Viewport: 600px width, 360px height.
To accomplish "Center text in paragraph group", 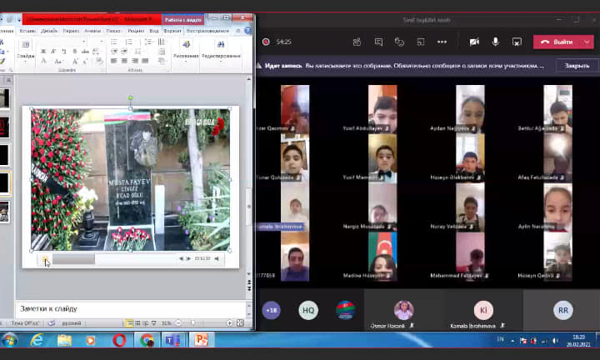I will (124, 61).
